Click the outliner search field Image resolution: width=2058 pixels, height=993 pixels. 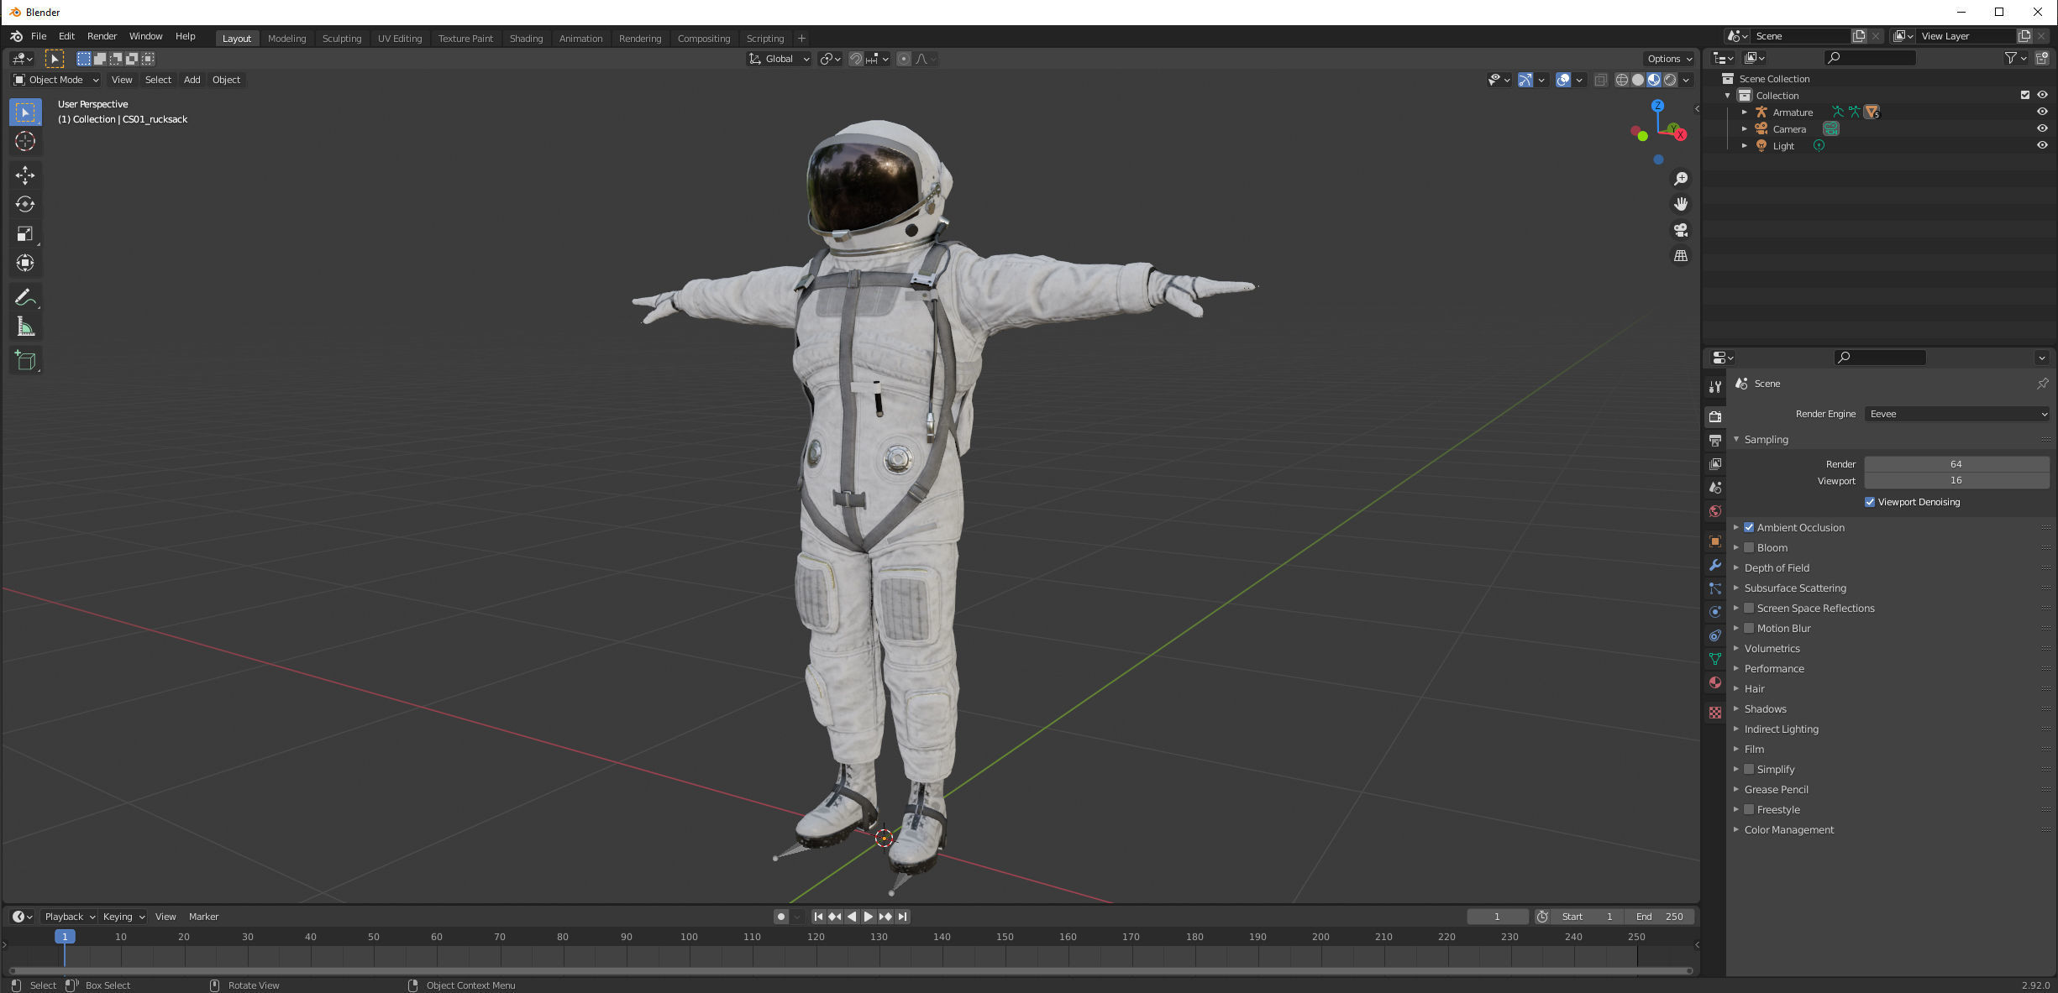[x=1870, y=58]
